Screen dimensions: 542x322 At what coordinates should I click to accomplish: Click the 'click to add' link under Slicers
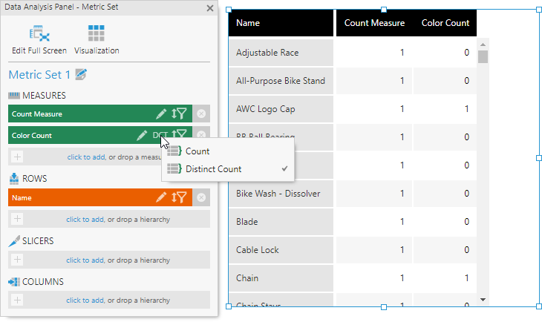pyautogui.click(x=85, y=260)
